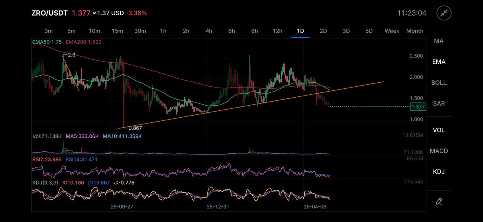
Task: Click the Vol:71.138K label
Action: (47, 136)
